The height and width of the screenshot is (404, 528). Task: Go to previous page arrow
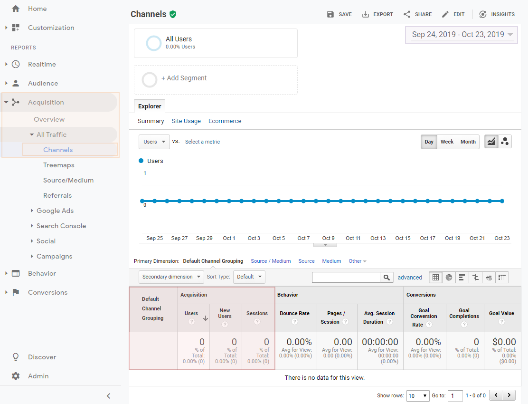pos(496,395)
